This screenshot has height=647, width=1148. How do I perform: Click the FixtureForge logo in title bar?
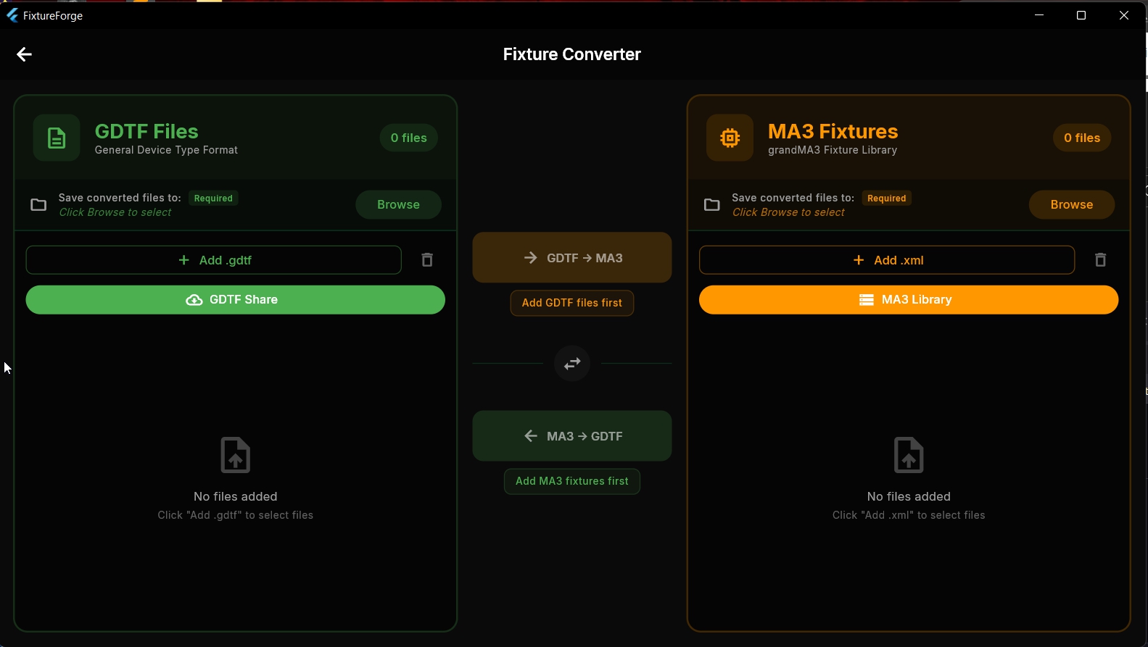coord(12,15)
